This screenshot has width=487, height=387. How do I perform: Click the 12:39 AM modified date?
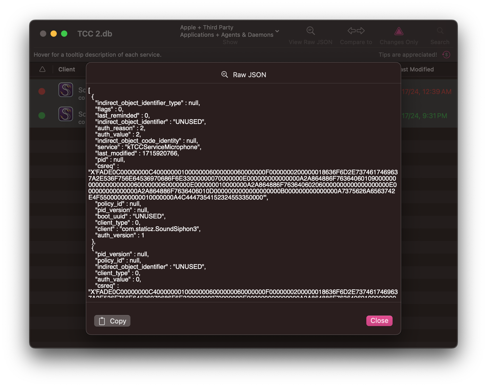tap(427, 92)
